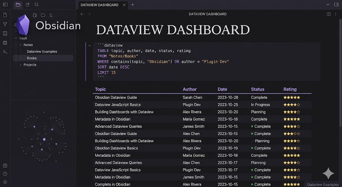
Task: Close the DATAVIEW DASHBOARD tab
Action: tap(124, 5)
